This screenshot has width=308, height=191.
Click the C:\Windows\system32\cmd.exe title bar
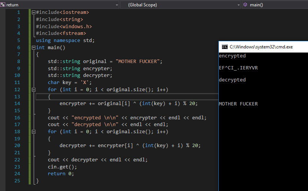262,47
